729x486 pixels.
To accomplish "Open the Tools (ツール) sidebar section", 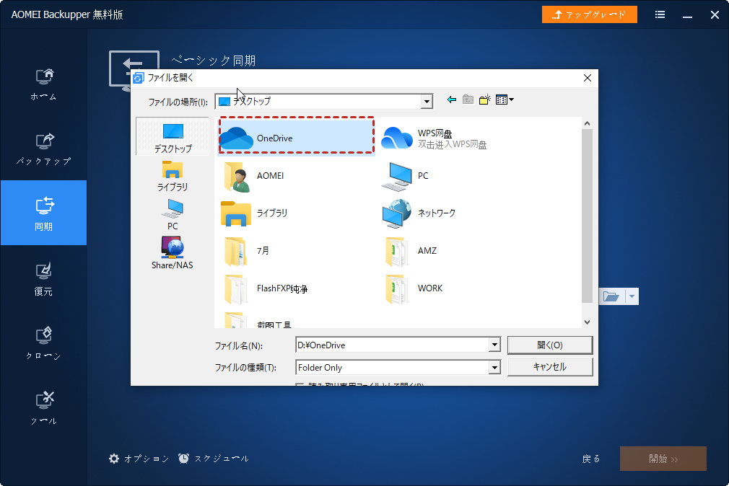I will 44,408.
